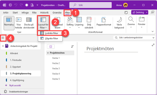Click the new page pencil button
The width and height of the screenshot is (157, 95).
click(51, 47)
